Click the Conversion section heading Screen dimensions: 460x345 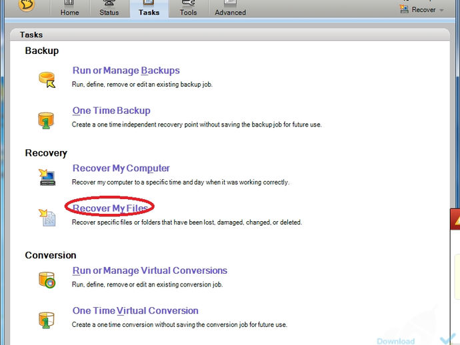click(x=51, y=255)
